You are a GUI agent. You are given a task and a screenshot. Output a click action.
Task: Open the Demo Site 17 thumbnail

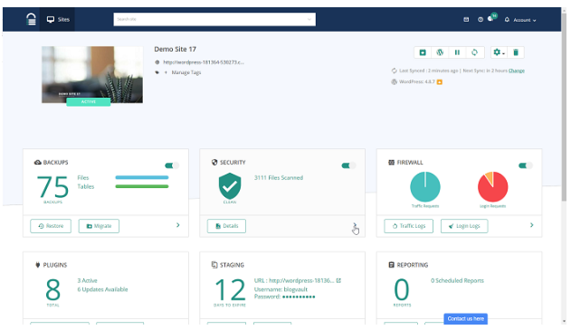click(x=92, y=74)
